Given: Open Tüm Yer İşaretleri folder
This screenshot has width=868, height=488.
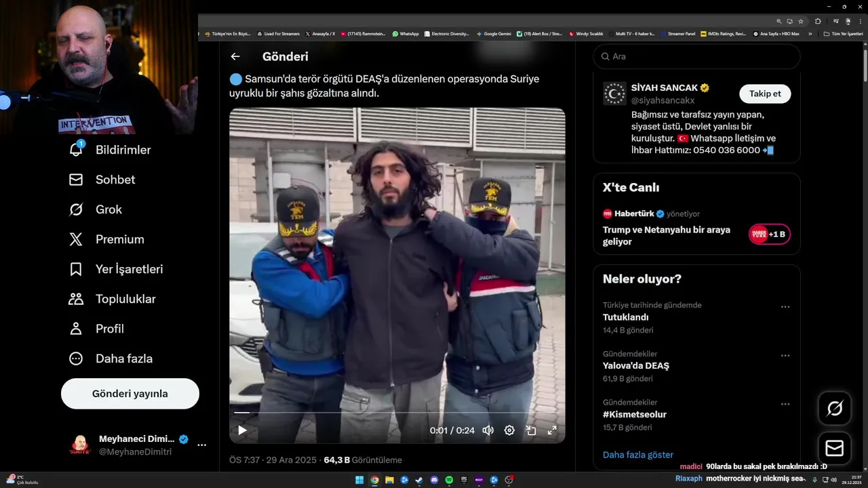Looking at the screenshot, I should click(843, 33).
